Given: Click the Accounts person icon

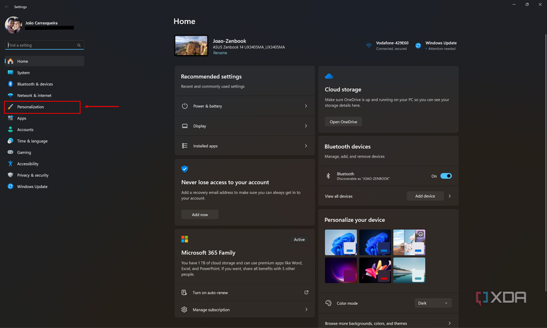Looking at the screenshot, I should coord(11,129).
